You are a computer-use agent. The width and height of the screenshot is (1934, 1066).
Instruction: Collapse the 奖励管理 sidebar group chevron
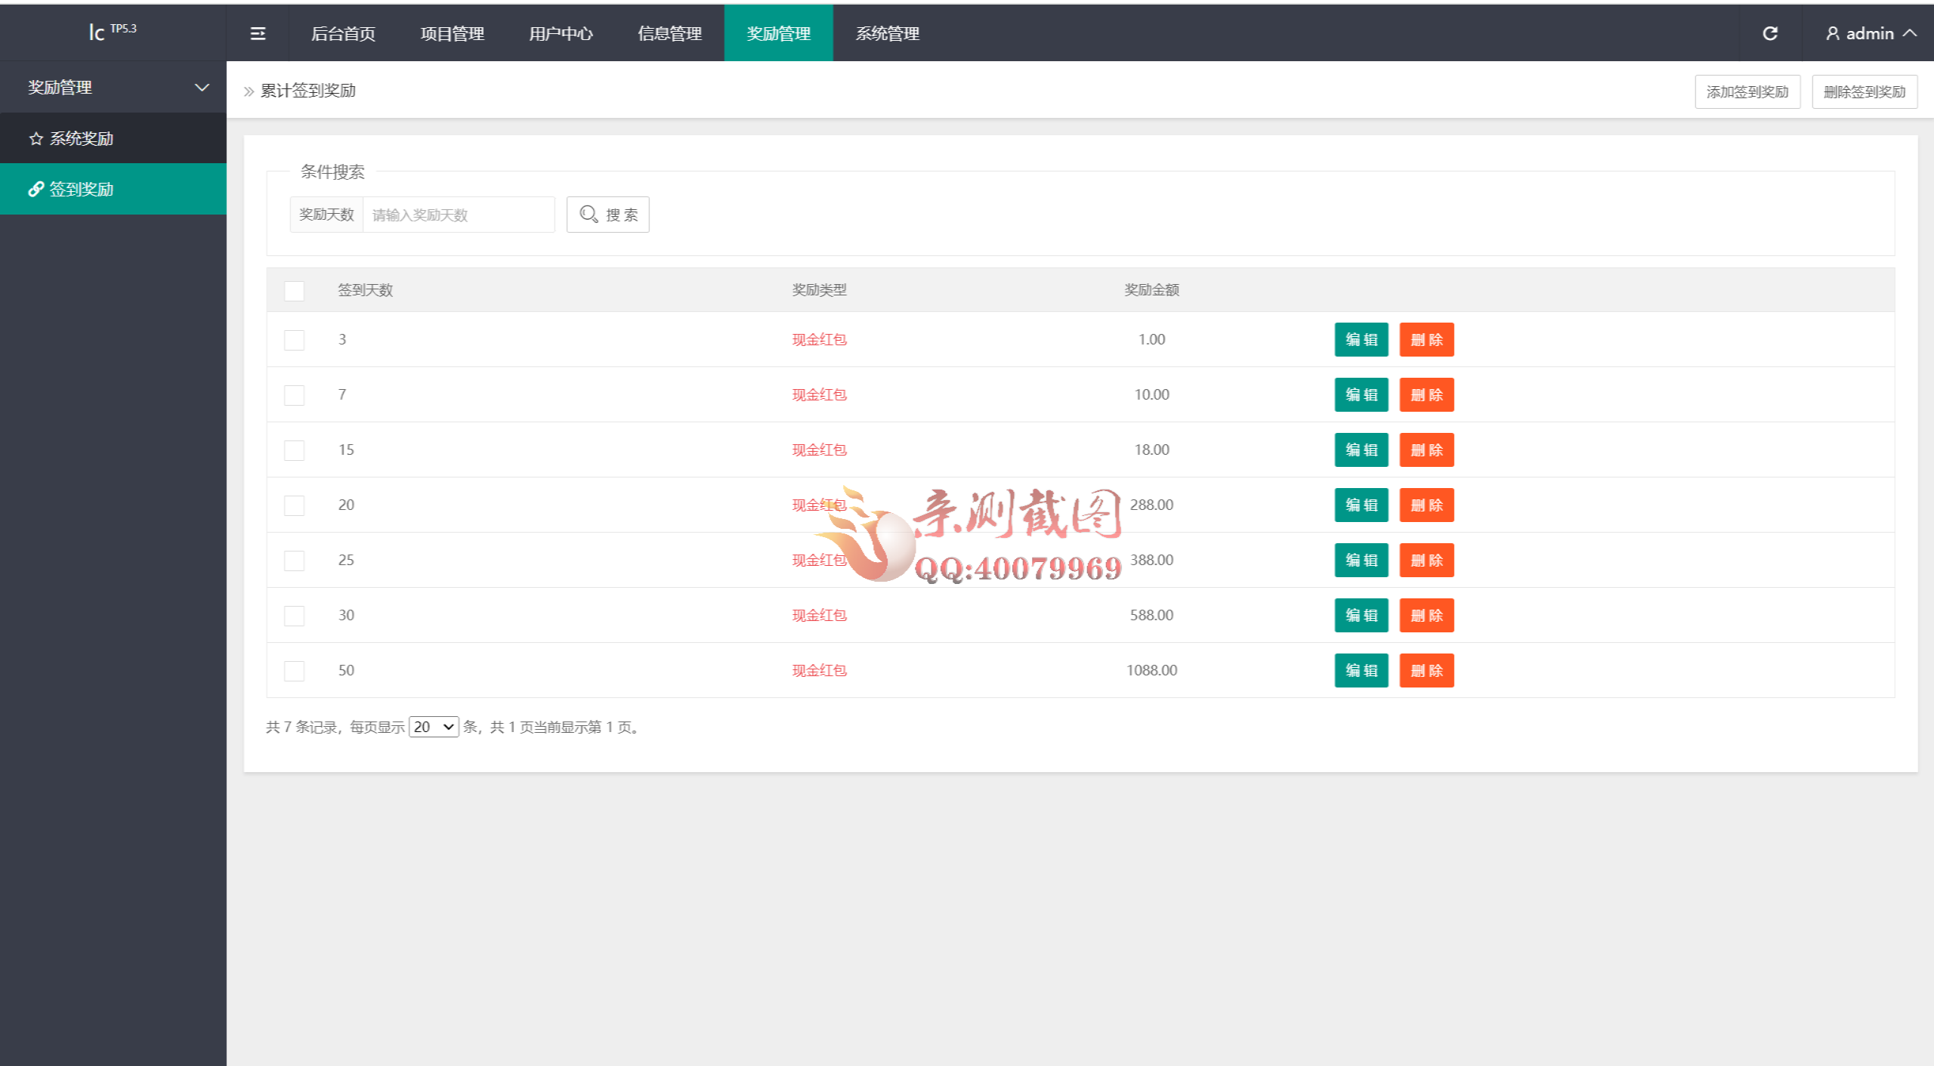click(x=202, y=88)
